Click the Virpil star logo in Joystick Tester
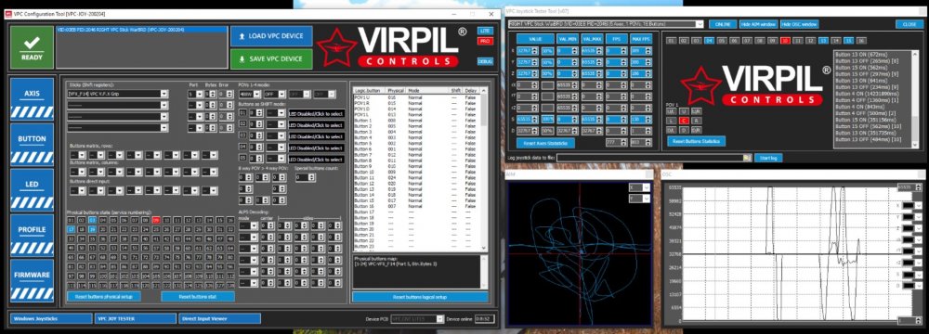 700,84
